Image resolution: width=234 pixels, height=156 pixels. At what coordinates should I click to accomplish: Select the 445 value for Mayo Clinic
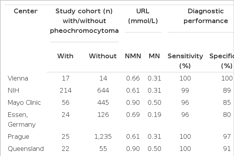click(103, 103)
